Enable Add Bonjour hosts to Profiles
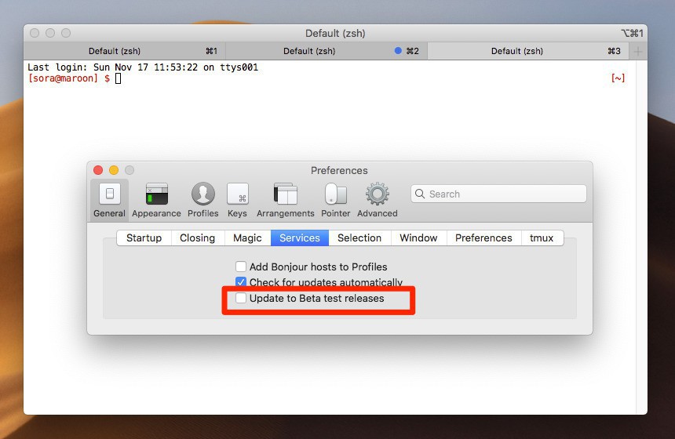 (x=241, y=267)
